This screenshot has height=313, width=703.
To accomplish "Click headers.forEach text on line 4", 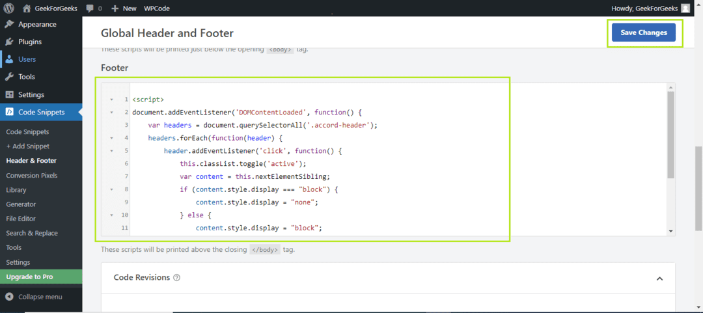I will (x=176, y=138).
